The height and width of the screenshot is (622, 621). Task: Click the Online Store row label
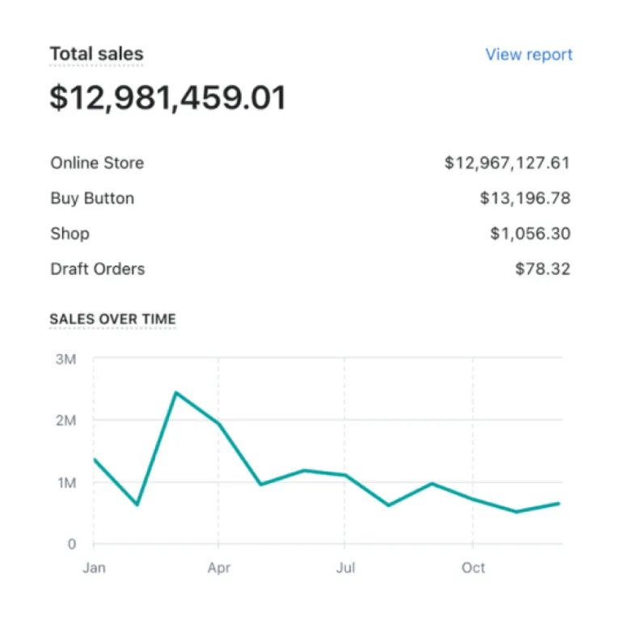pyautogui.click(x=97, y=163)
